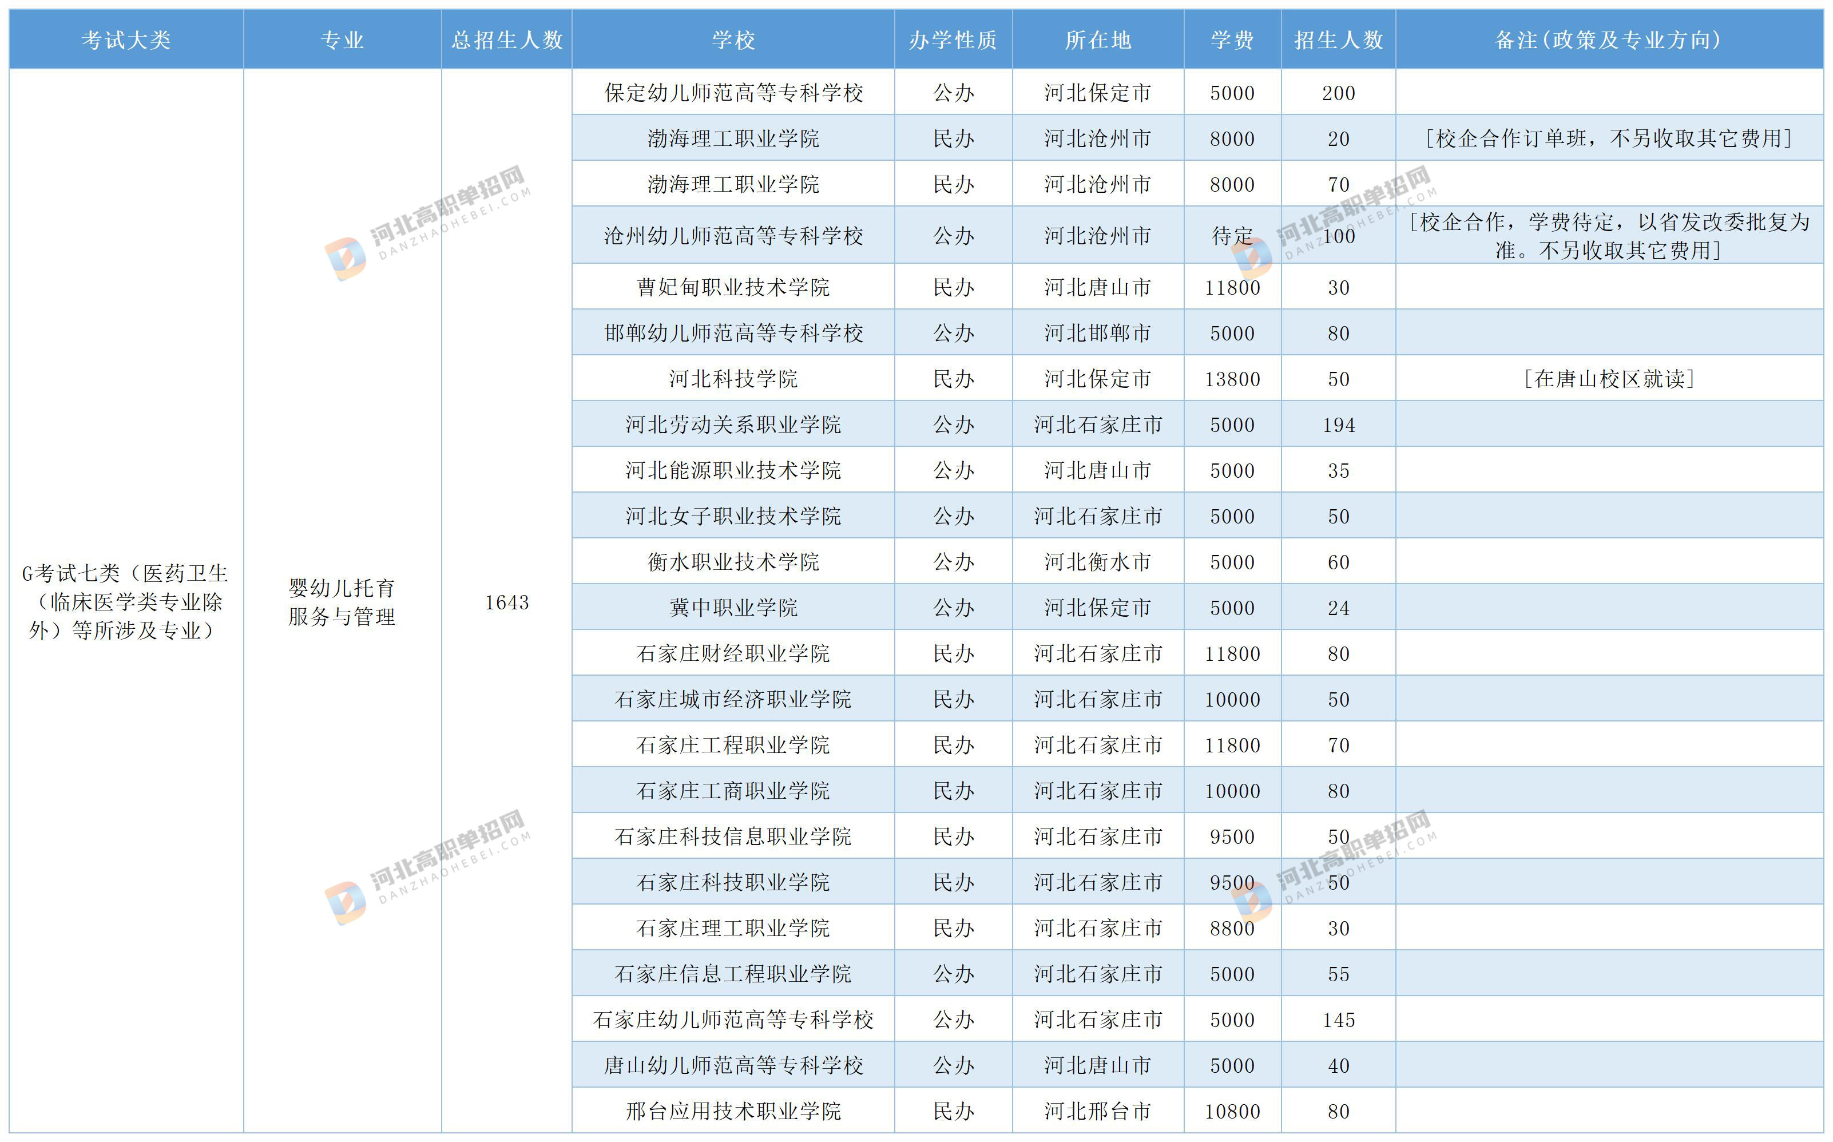Select the 保定幼儿师范高等专科学校 cell
Image resolution: width=1833 pixels, height=1142 pixels.
pyautogui.click(x=733, y=92)
